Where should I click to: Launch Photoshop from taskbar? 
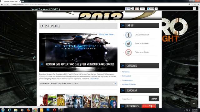click(48, 110)
